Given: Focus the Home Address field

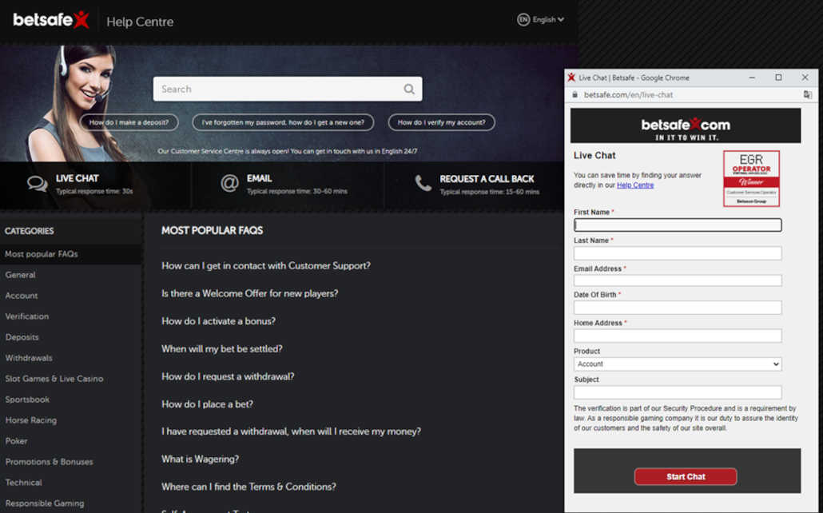Looking at the screenshot, I should tap(678, 336).
